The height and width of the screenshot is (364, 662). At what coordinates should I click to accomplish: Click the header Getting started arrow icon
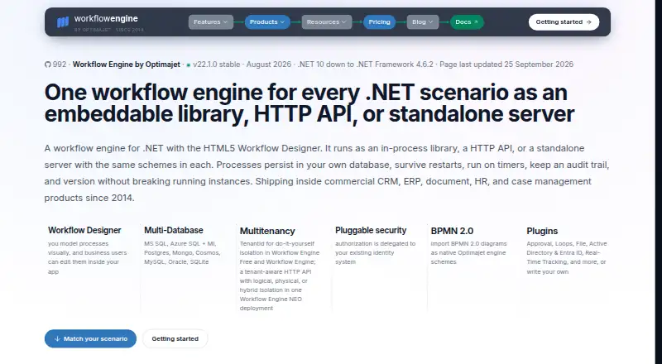point(589,22)
